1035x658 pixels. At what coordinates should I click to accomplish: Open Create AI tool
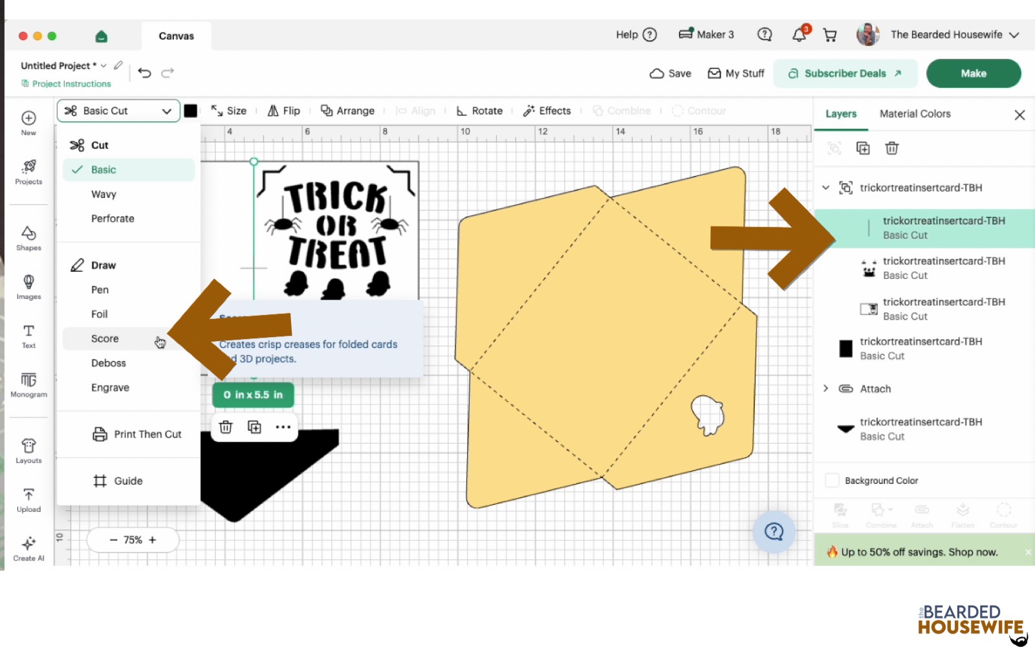(x=28, y=549)
